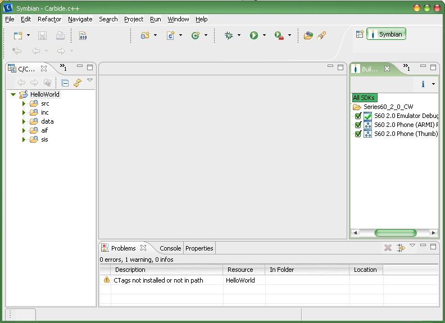The image size is (445, 323).
Task: Expand the data folder
Action: pos(24,121)
